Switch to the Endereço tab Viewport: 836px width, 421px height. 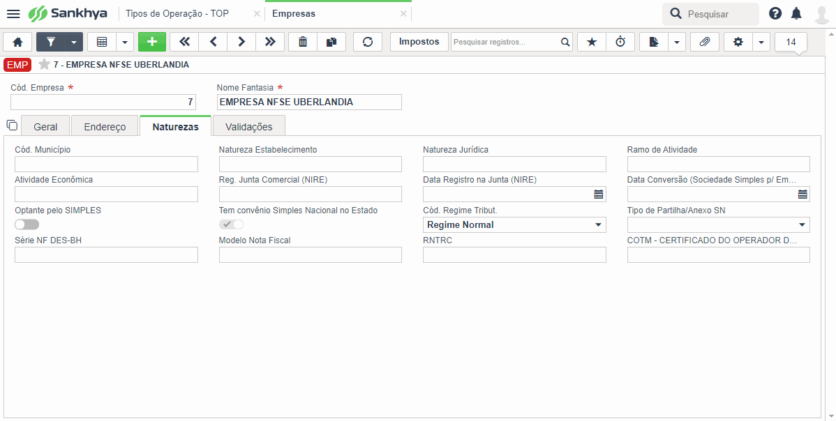(x=105, y=127)
